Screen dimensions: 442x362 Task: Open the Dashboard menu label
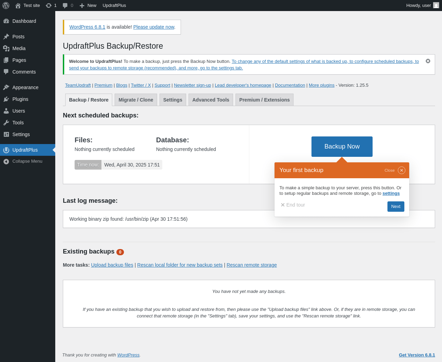(x=24, y=21)
